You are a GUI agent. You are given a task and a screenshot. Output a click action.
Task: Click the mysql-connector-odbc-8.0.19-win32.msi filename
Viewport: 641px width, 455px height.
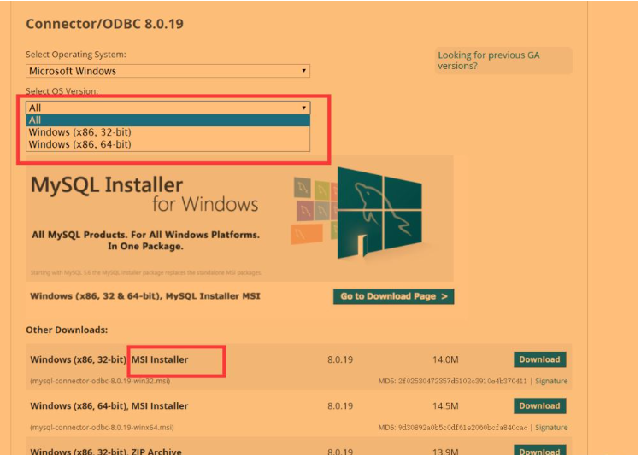(x=100, y=381)
